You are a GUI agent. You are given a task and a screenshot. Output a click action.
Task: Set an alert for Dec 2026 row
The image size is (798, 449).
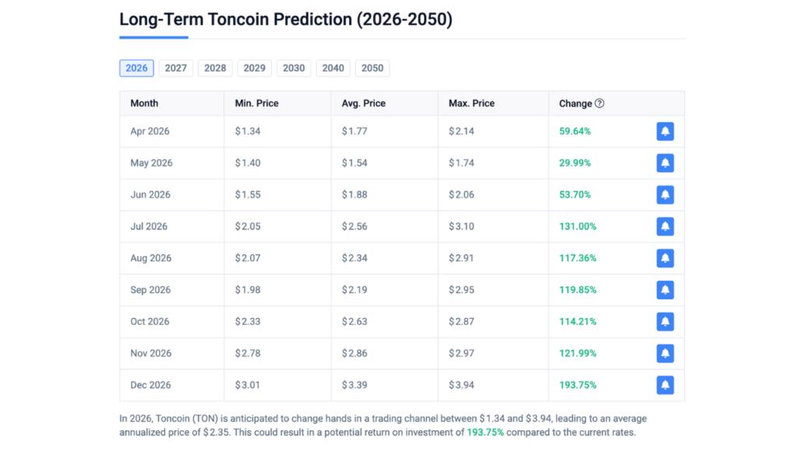[x=665, y=384]
